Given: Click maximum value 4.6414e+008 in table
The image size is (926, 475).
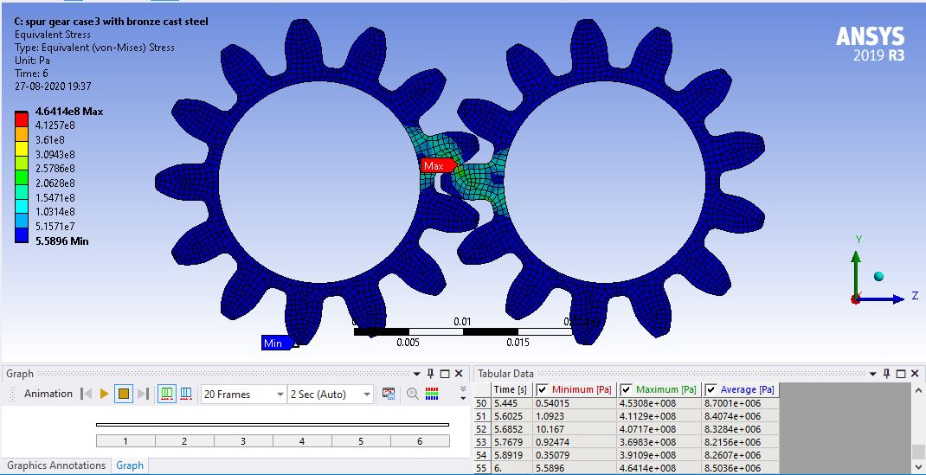Looking at the screenshot, I should 659,468.
